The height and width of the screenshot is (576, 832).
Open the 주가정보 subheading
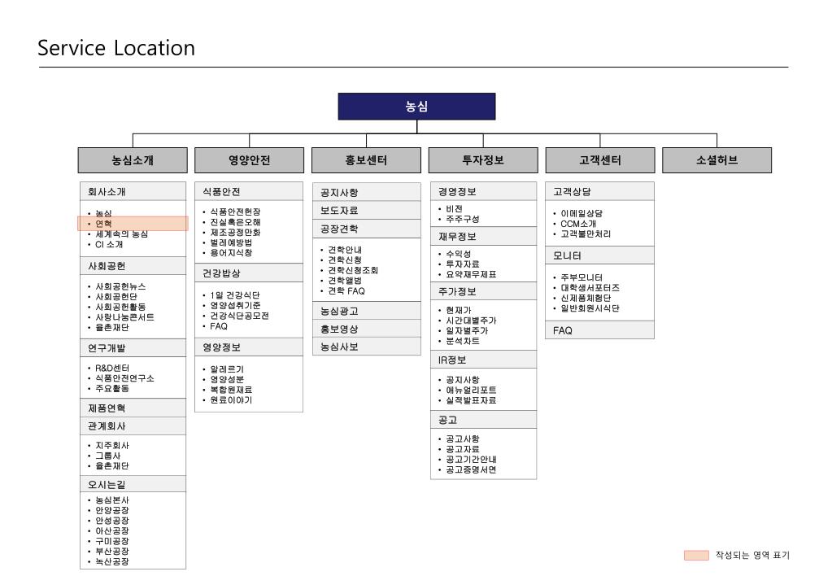[x=483, y=291]
